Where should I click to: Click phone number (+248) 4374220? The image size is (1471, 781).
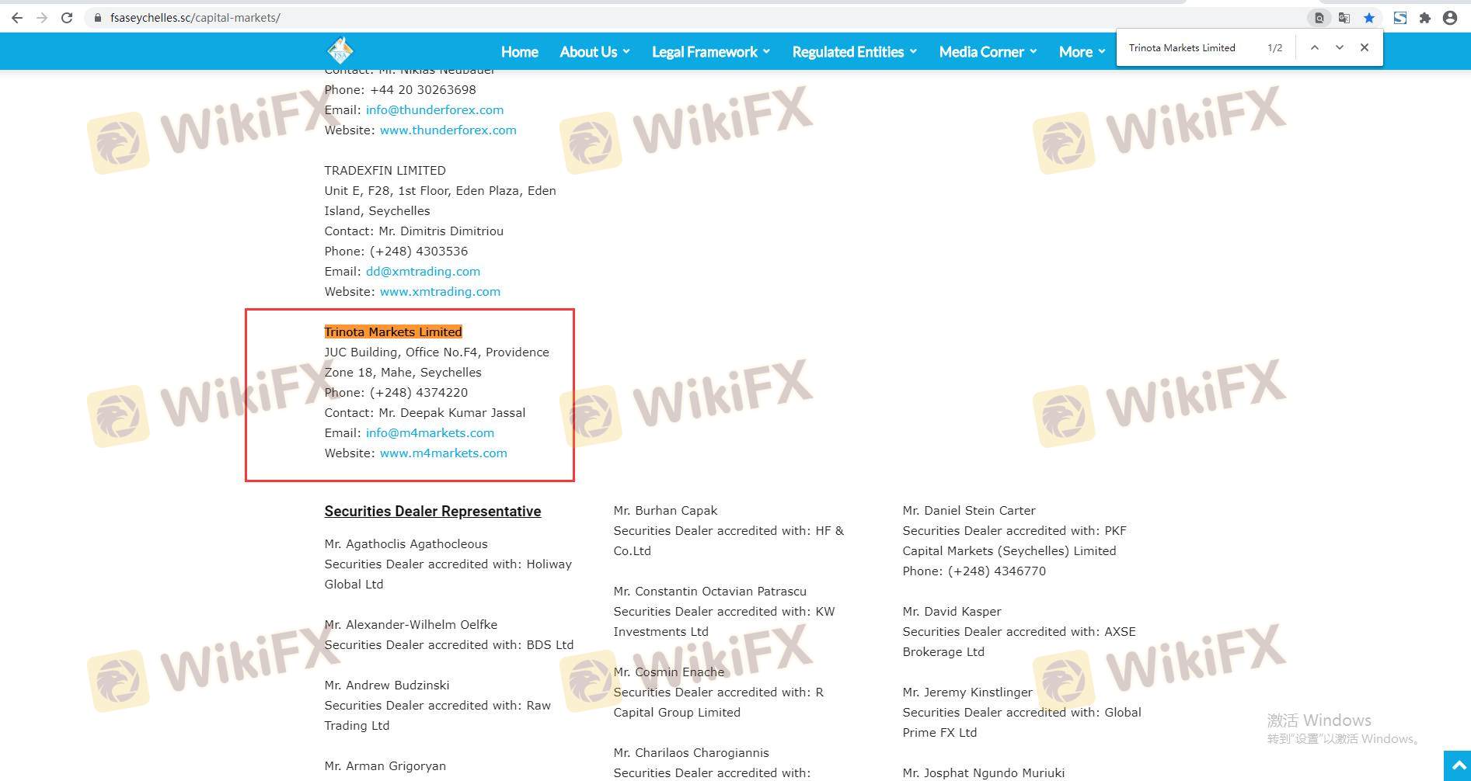(419, 393)
